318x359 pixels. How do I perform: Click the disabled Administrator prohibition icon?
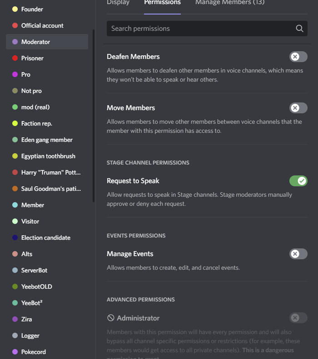click(x=111, y=318)
